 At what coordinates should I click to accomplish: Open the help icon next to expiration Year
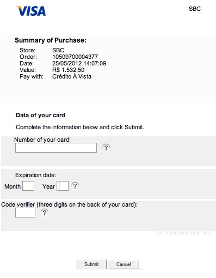[x=75, y=186]
